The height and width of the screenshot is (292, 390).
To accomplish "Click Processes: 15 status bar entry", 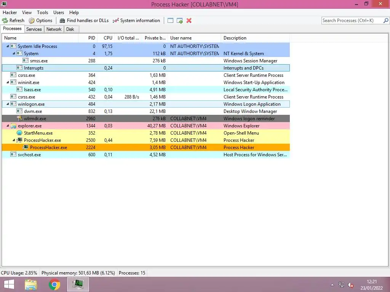I will (132, 273).
